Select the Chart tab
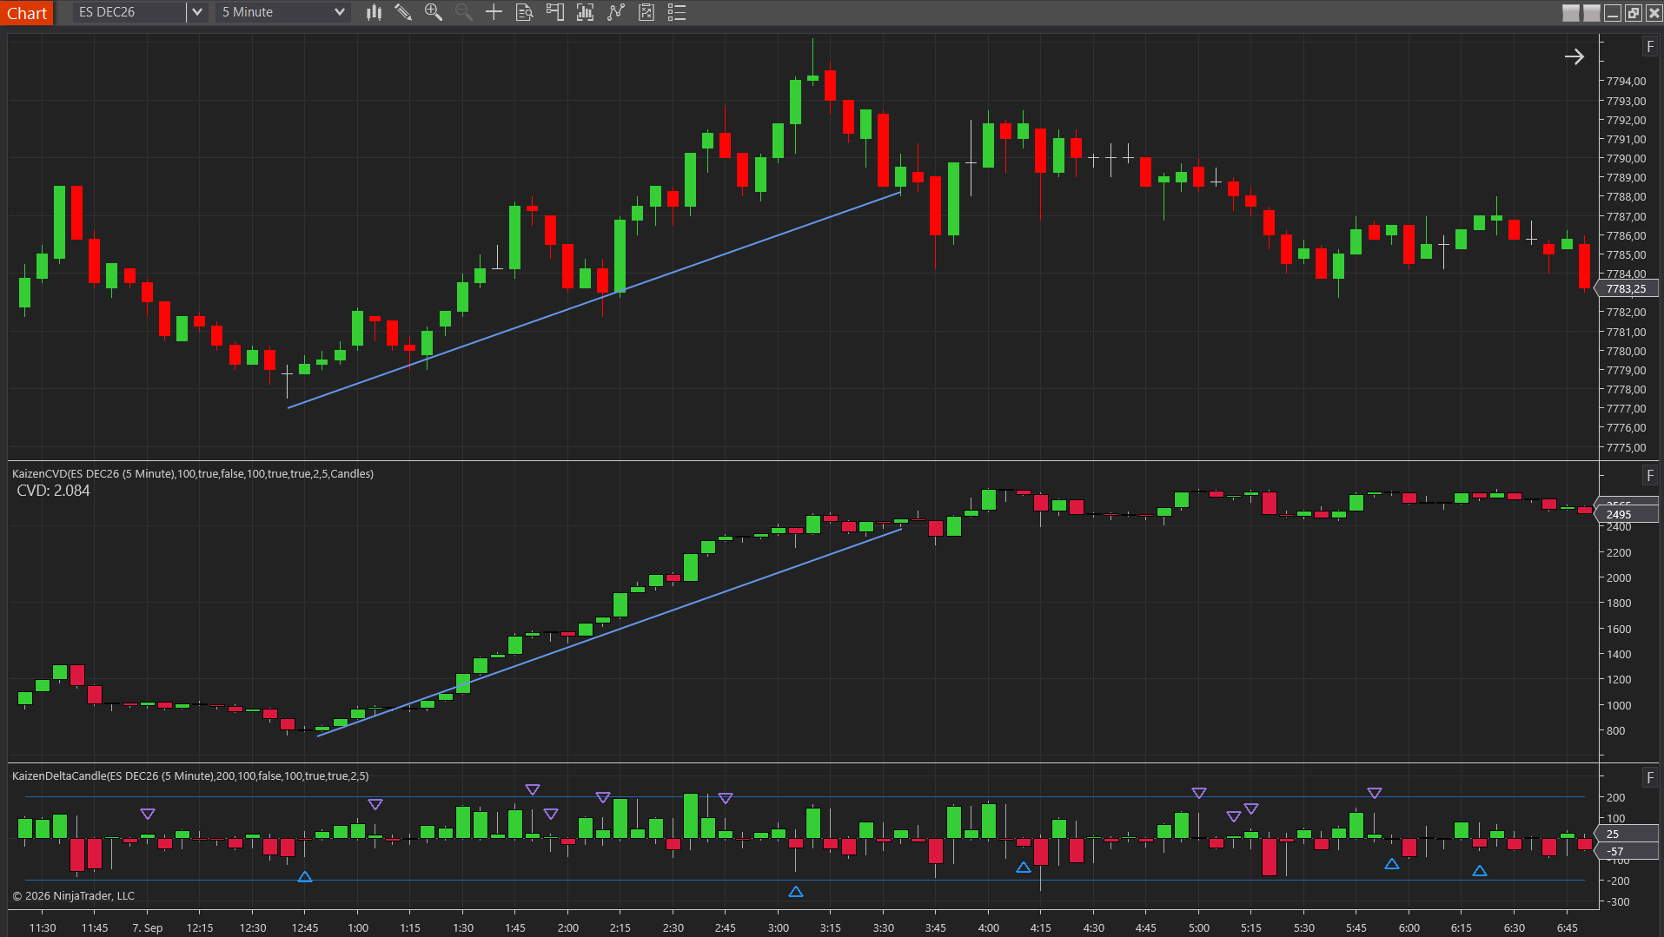Viewport: 1664px width, 937px height. pos(27,13)
